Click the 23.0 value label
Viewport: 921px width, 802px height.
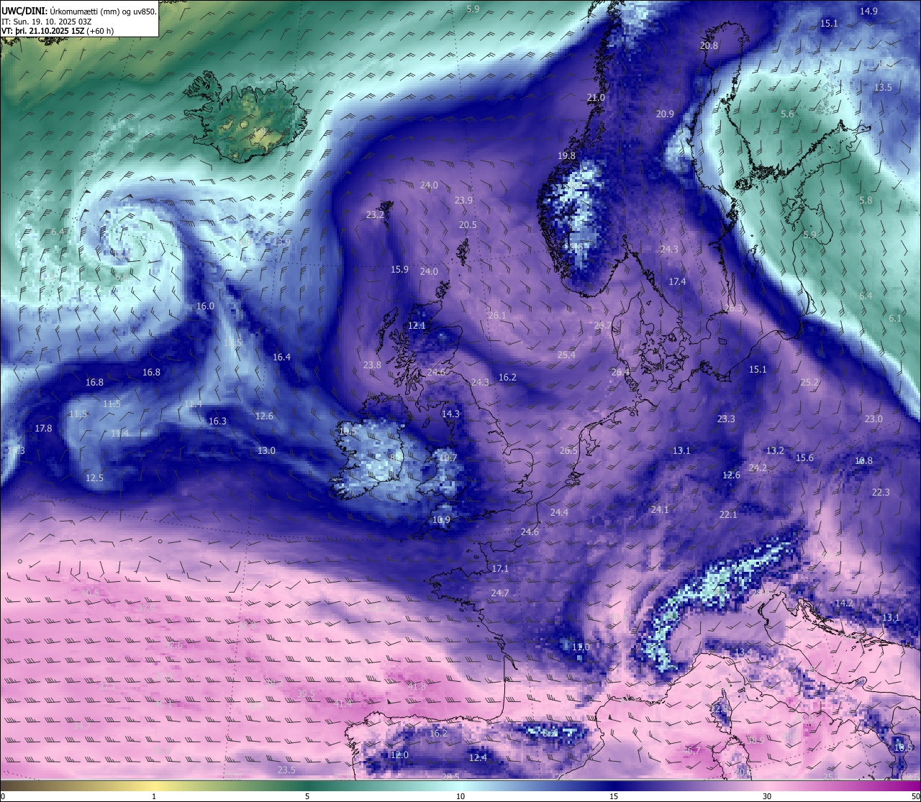pyautogui.click(x=874, y=419)
